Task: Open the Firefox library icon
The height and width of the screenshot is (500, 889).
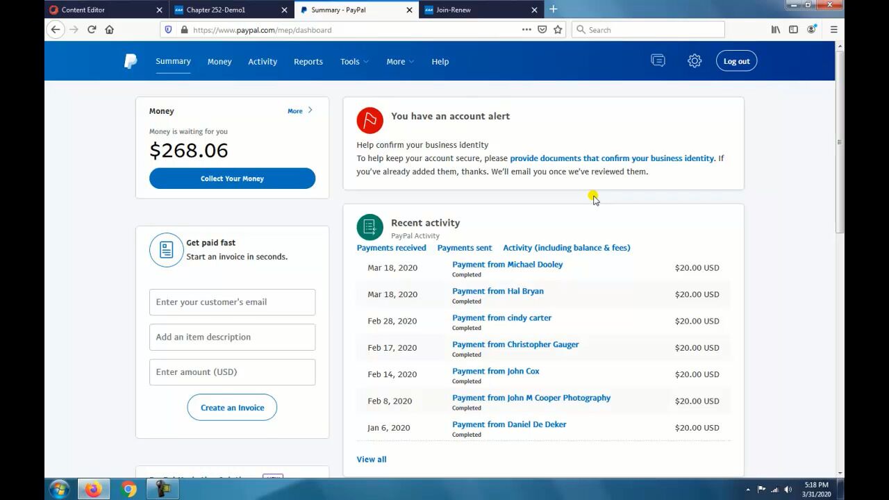Action: (776, 30)
